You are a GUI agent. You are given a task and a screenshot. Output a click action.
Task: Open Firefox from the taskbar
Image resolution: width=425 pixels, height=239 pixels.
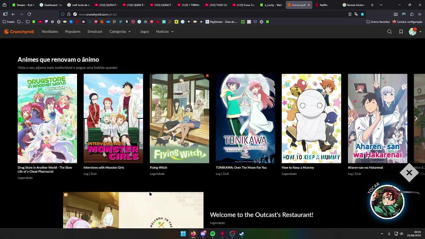click(x=193, y=234)
